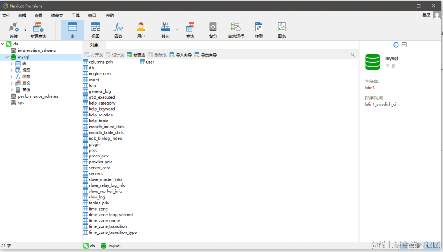Select the 'innodb_index_stats' table

click(x=106, y=126)
